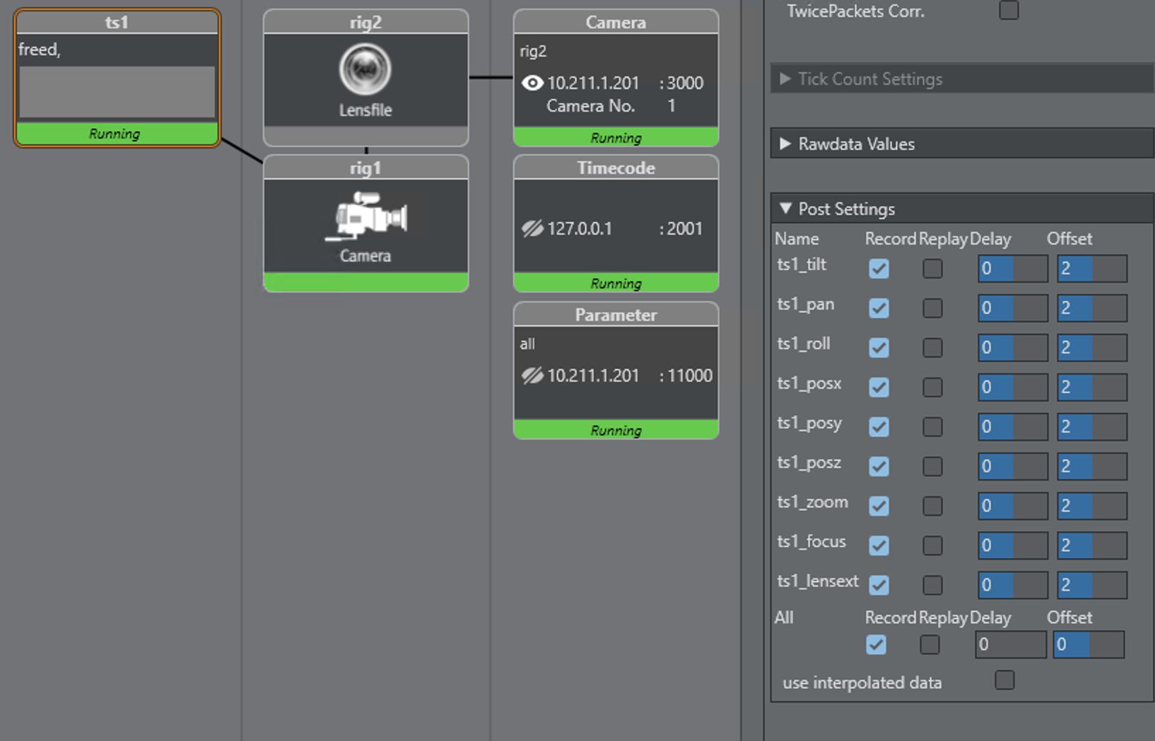Click the hidden-eye icon in Parameter node
The height and width of the screenshot is (741, 1155).
coord(532,375)
